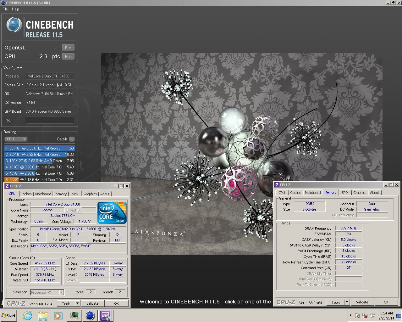The width and height of the screenshot is (402, 322).
Task: Click Validate in left CPU-Z window
Action: pyautogui.click(x=92, y=303)
